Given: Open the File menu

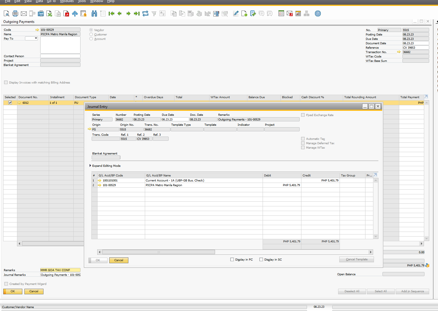Looking at the screenshot, I should pyautogui.click(x=8, y=1).
